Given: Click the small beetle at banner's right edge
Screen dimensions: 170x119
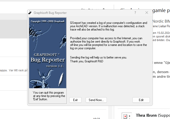Looking at the screenshot, I should pos(63,39).
